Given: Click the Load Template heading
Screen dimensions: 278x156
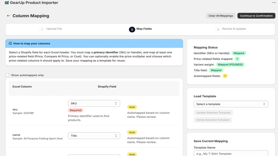Looking at the screenshot, I should (205, 96).
